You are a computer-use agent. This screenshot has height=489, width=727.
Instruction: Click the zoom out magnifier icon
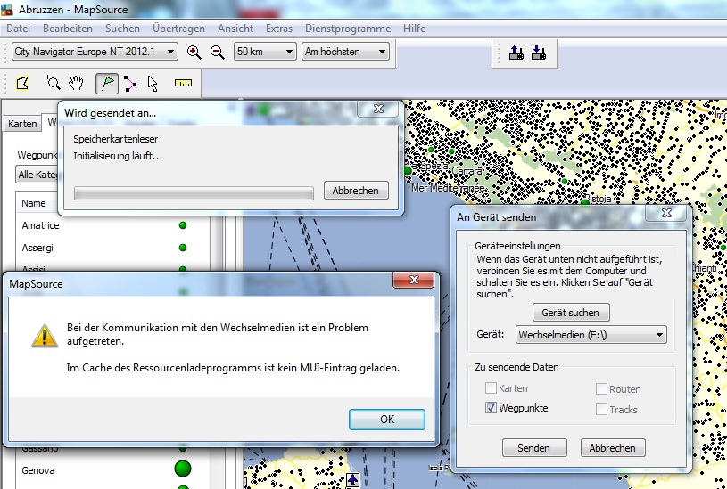217,52
